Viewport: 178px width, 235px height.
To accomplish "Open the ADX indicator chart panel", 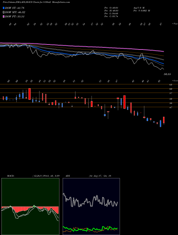I will [x=91, y=207].
